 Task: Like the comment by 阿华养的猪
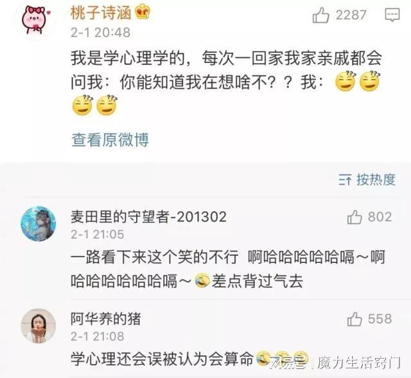point(354,319)
